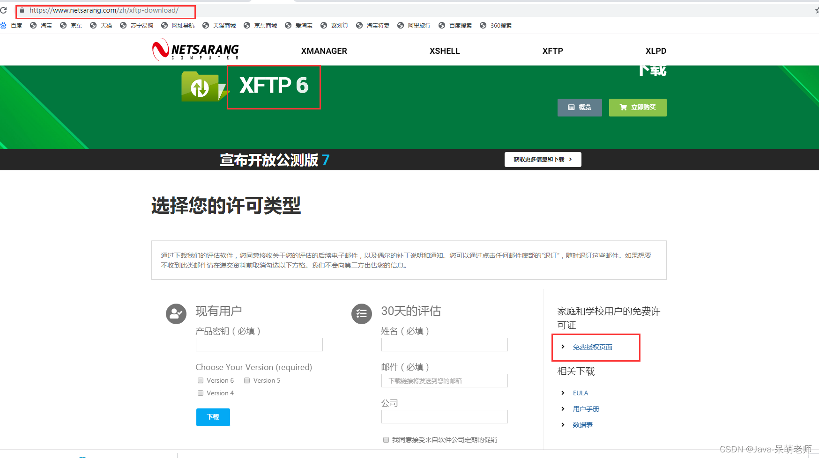The height and width of the screenshot is (458, 819).
Task: Click the 公司 input field
Action: (445, 417)
